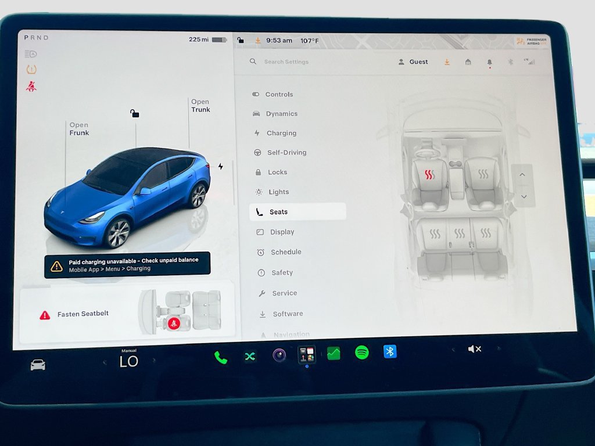Tap the 107°F outside temperature

[x=310, y=41]
